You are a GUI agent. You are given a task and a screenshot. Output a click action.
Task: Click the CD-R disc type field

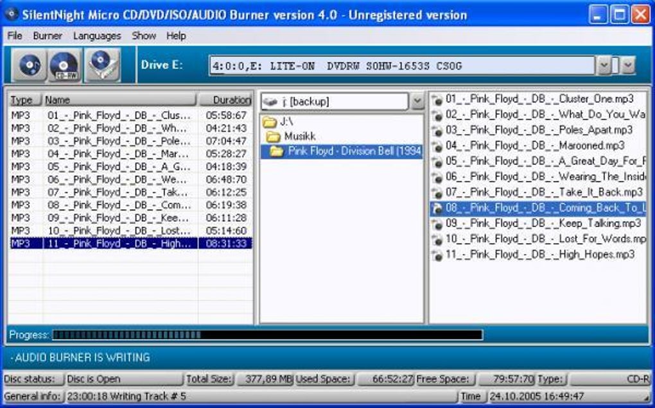click(610, 378)
